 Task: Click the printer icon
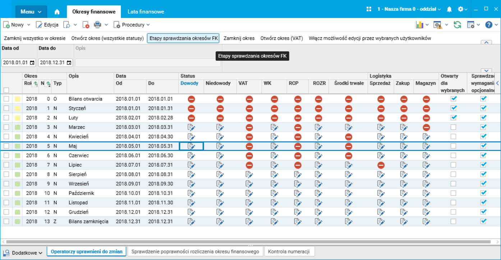click(97, 25)
